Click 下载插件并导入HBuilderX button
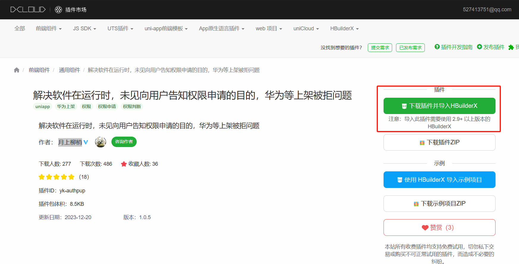This screenshot has width=519, height=264. coord(439,106)
